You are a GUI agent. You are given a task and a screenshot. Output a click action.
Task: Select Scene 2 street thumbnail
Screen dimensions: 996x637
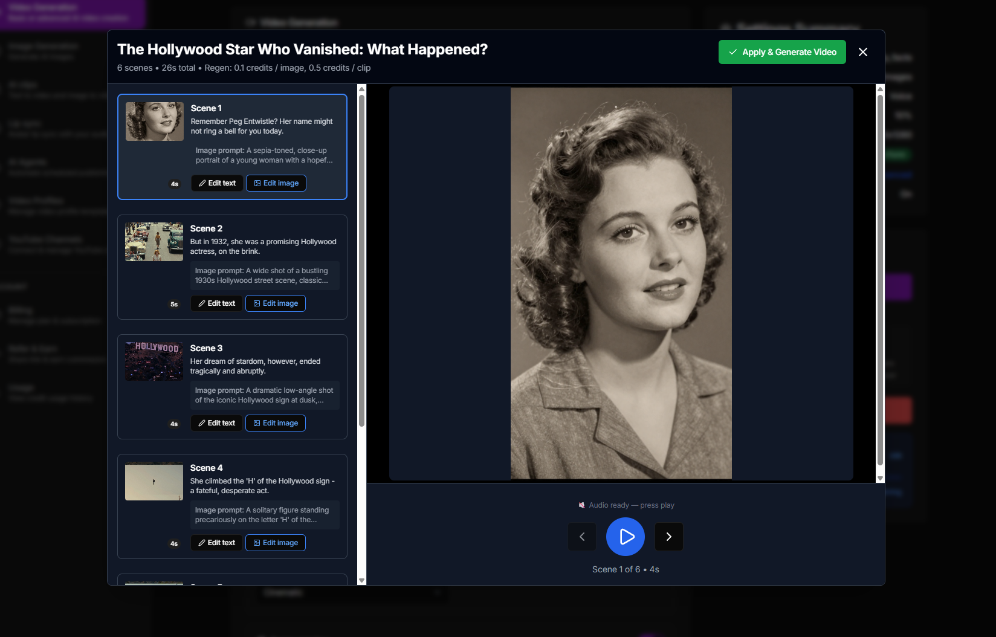(x=154, y=242)
